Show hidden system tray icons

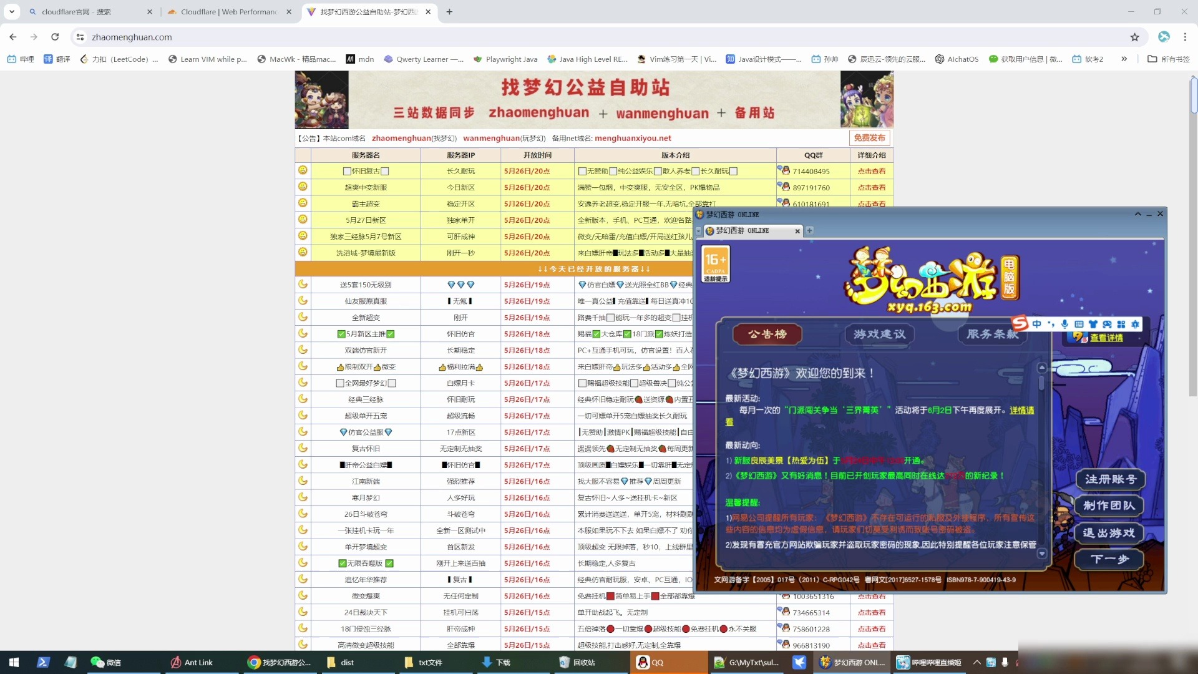pyautogui.click(x=976, y=662)
